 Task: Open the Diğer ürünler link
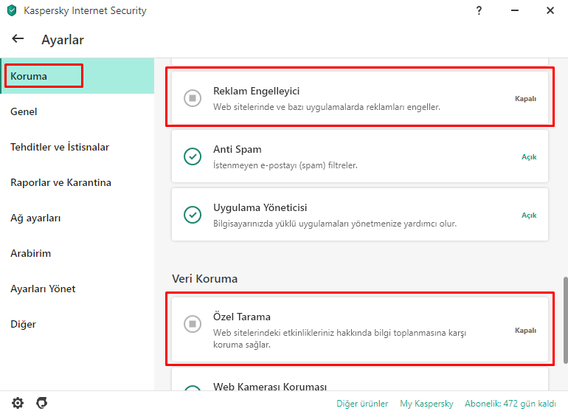[362, 404]
